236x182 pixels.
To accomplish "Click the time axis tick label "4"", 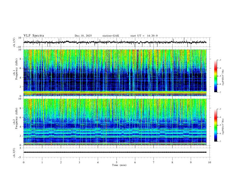I will point(98,162).
